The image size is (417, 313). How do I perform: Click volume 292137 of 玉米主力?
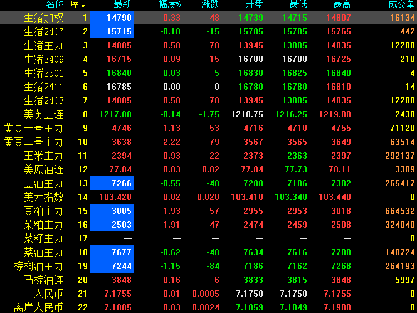[400, 156]
